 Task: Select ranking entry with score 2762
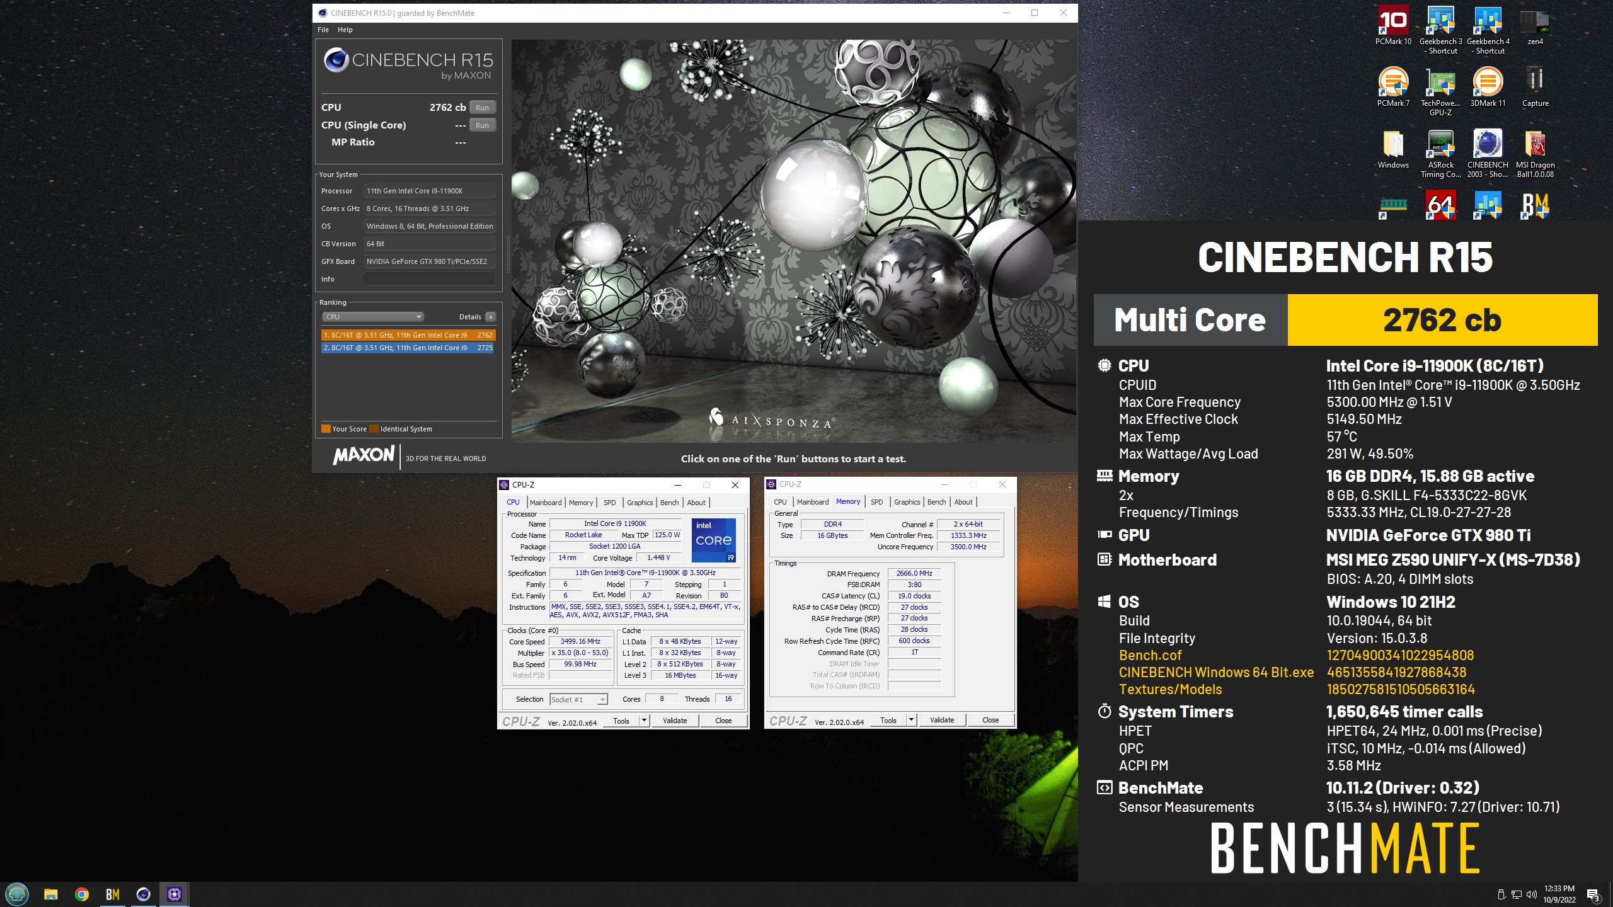pyautogui.click(x=408, y=335)
